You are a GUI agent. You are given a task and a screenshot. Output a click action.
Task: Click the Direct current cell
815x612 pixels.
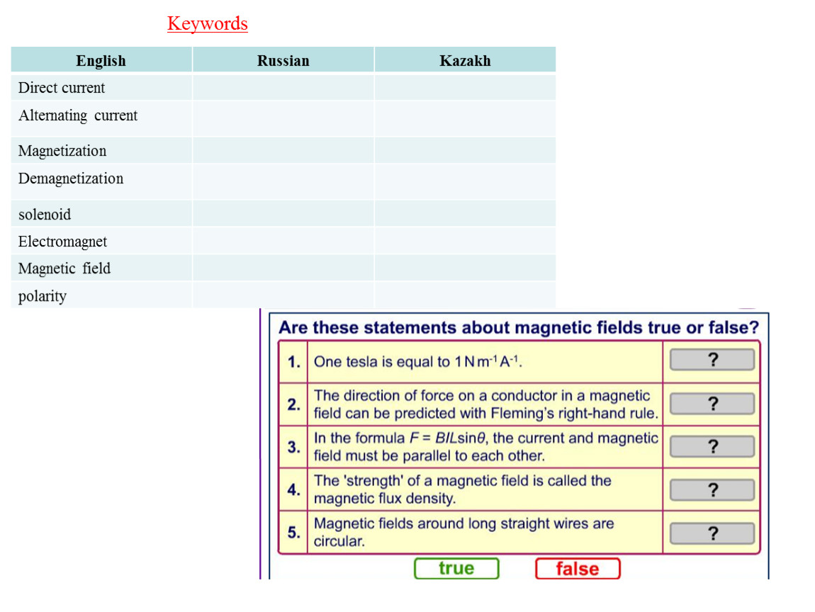[x=101, y=87]
